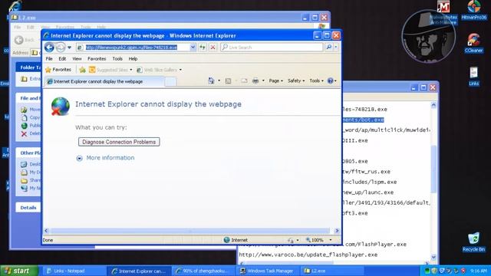The image size is (491, 276).
Task: Click the blank New Tab button
Action: [x=170, y=82]
